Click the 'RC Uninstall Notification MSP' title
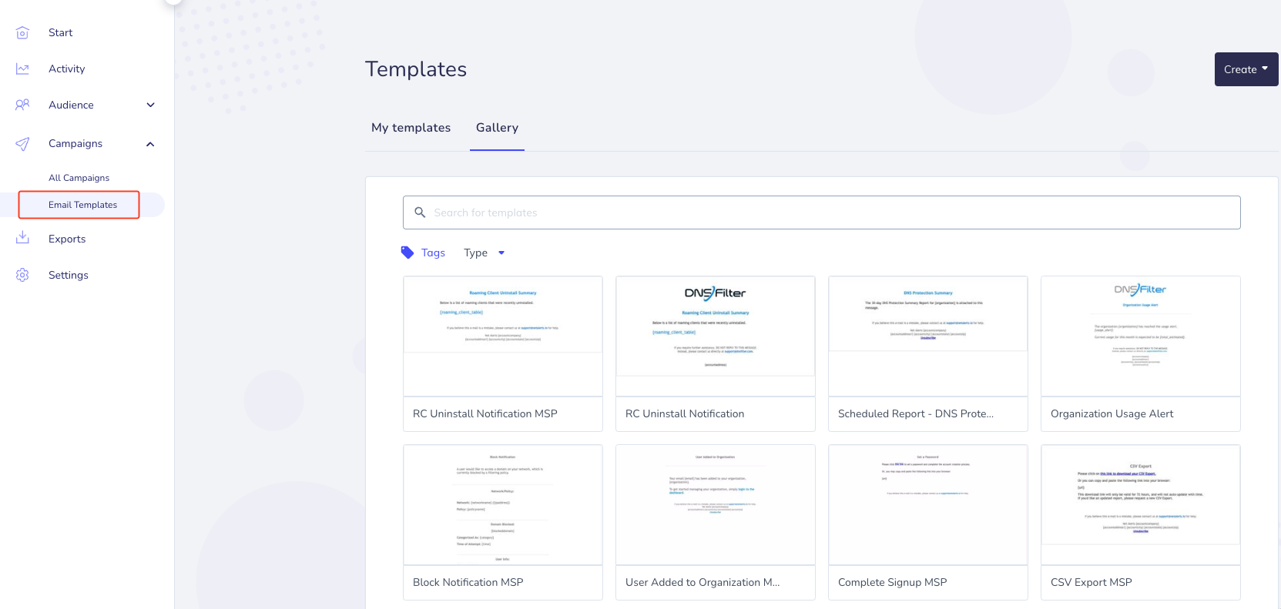 (485, 413)
